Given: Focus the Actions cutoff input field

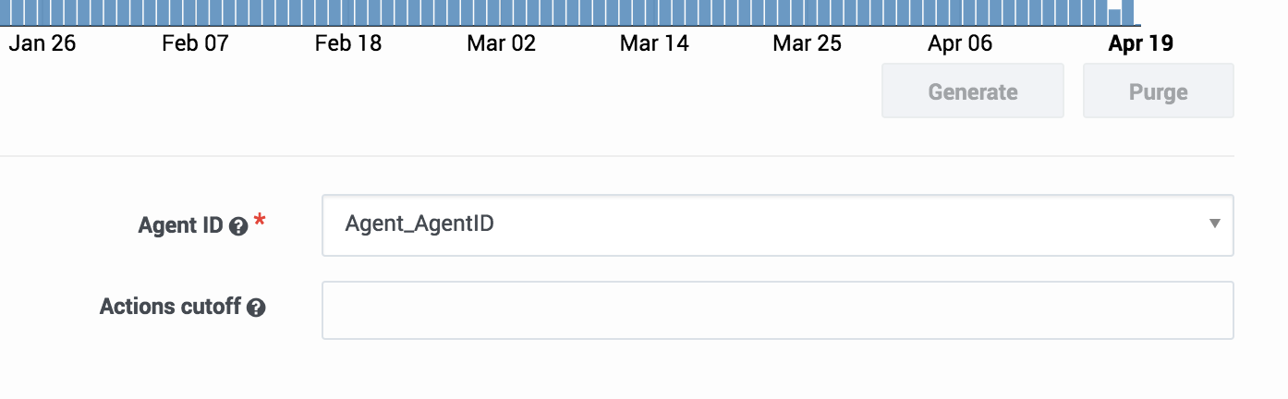Looking at the screenshot, I should [776, 310].
